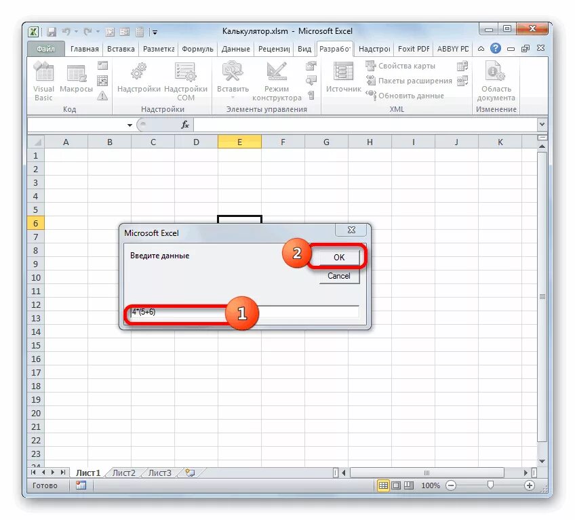The width and height of the screenshot is (575, 520).
Task: Click the insert new sheet icon
Action: coord(190,473)
